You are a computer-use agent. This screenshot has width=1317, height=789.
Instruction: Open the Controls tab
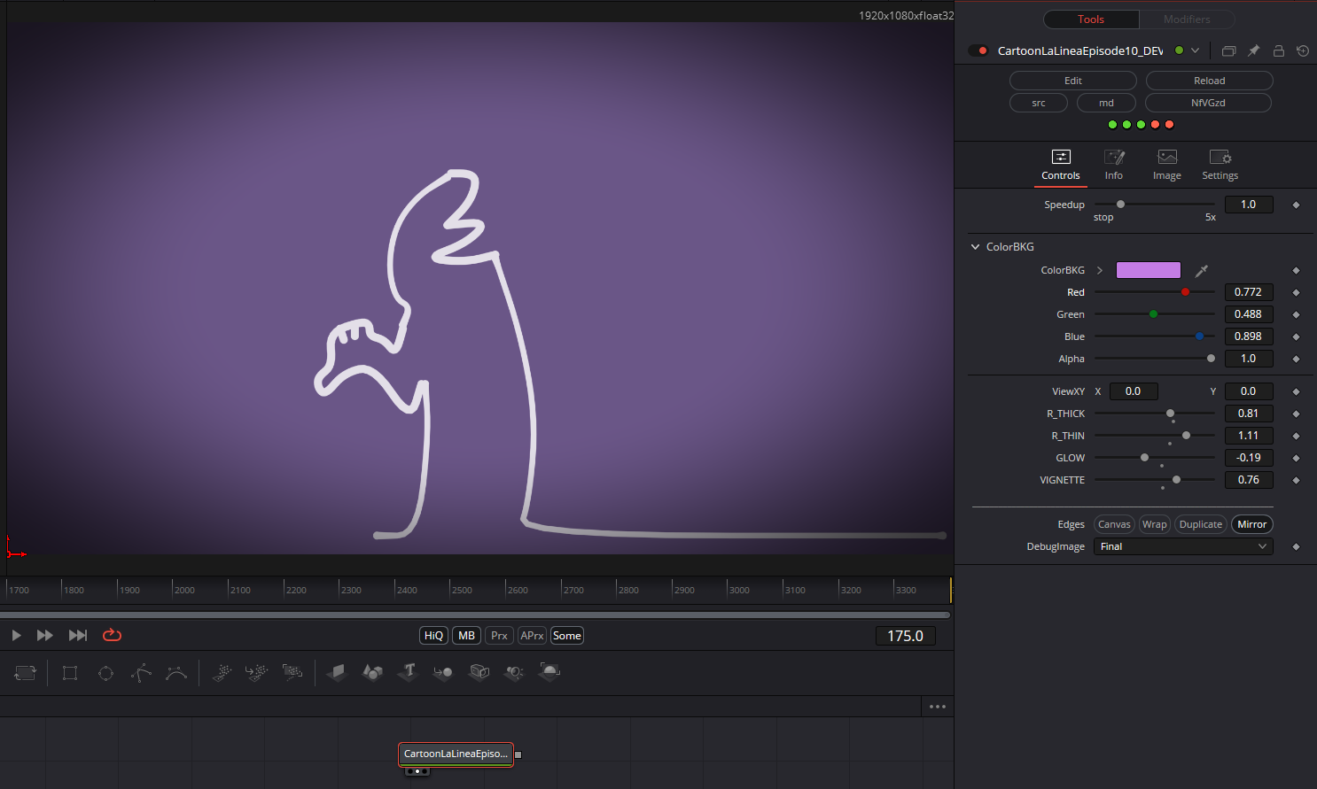point(1061,166)
